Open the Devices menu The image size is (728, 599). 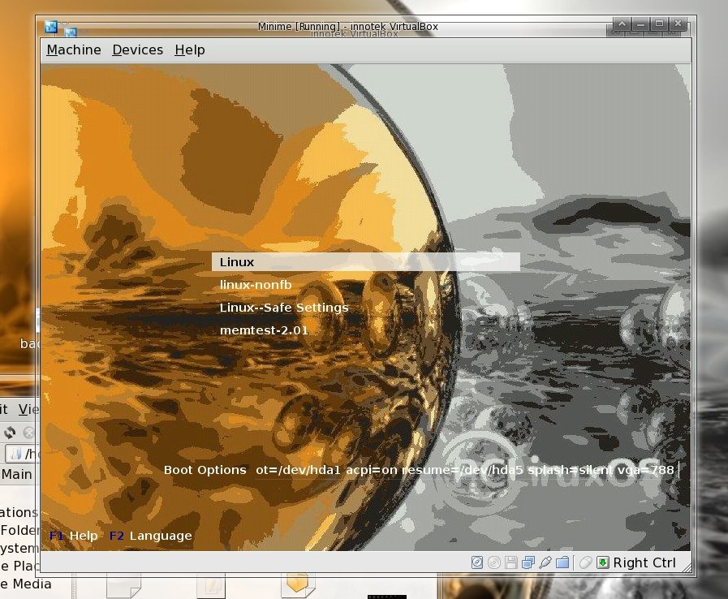[137, 50]
